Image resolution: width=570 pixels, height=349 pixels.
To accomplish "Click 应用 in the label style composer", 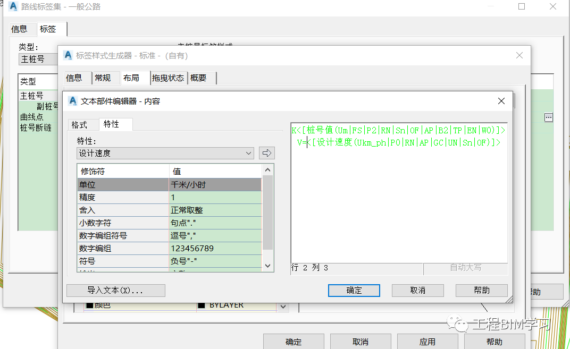I will 427,342.
